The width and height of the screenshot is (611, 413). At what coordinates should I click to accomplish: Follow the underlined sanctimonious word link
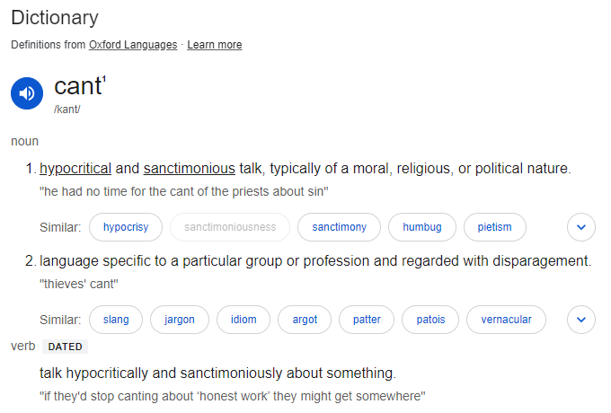coord(190,169)
